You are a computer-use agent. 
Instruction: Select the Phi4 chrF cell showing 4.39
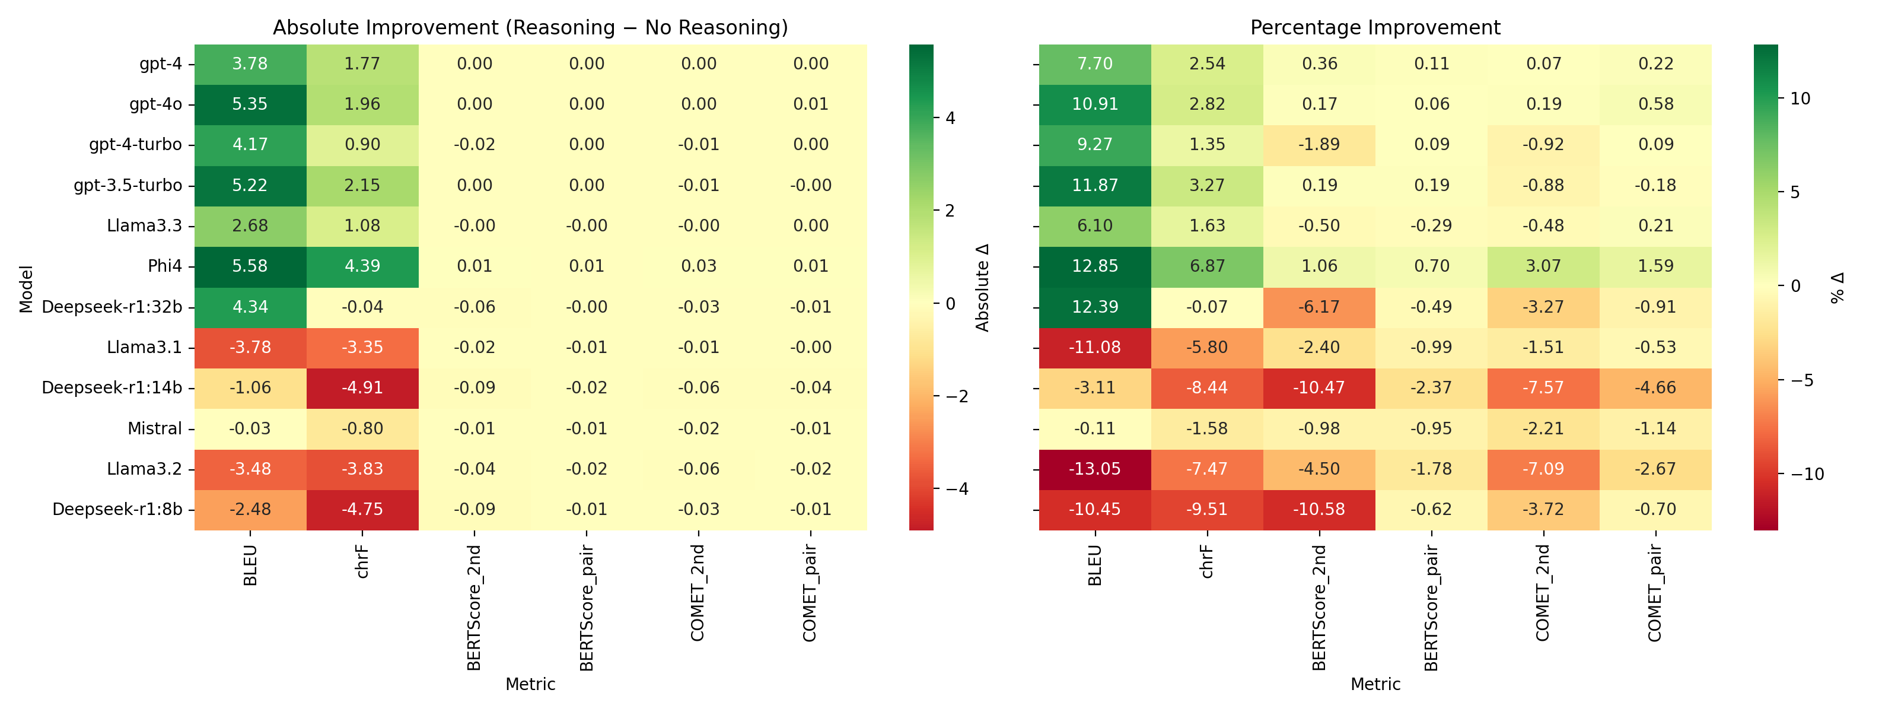click(x=362, y=266)
